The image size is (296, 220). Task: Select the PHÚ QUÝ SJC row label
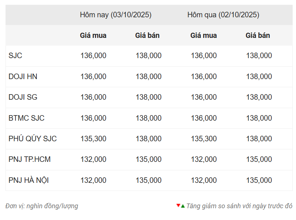point(33,139)
